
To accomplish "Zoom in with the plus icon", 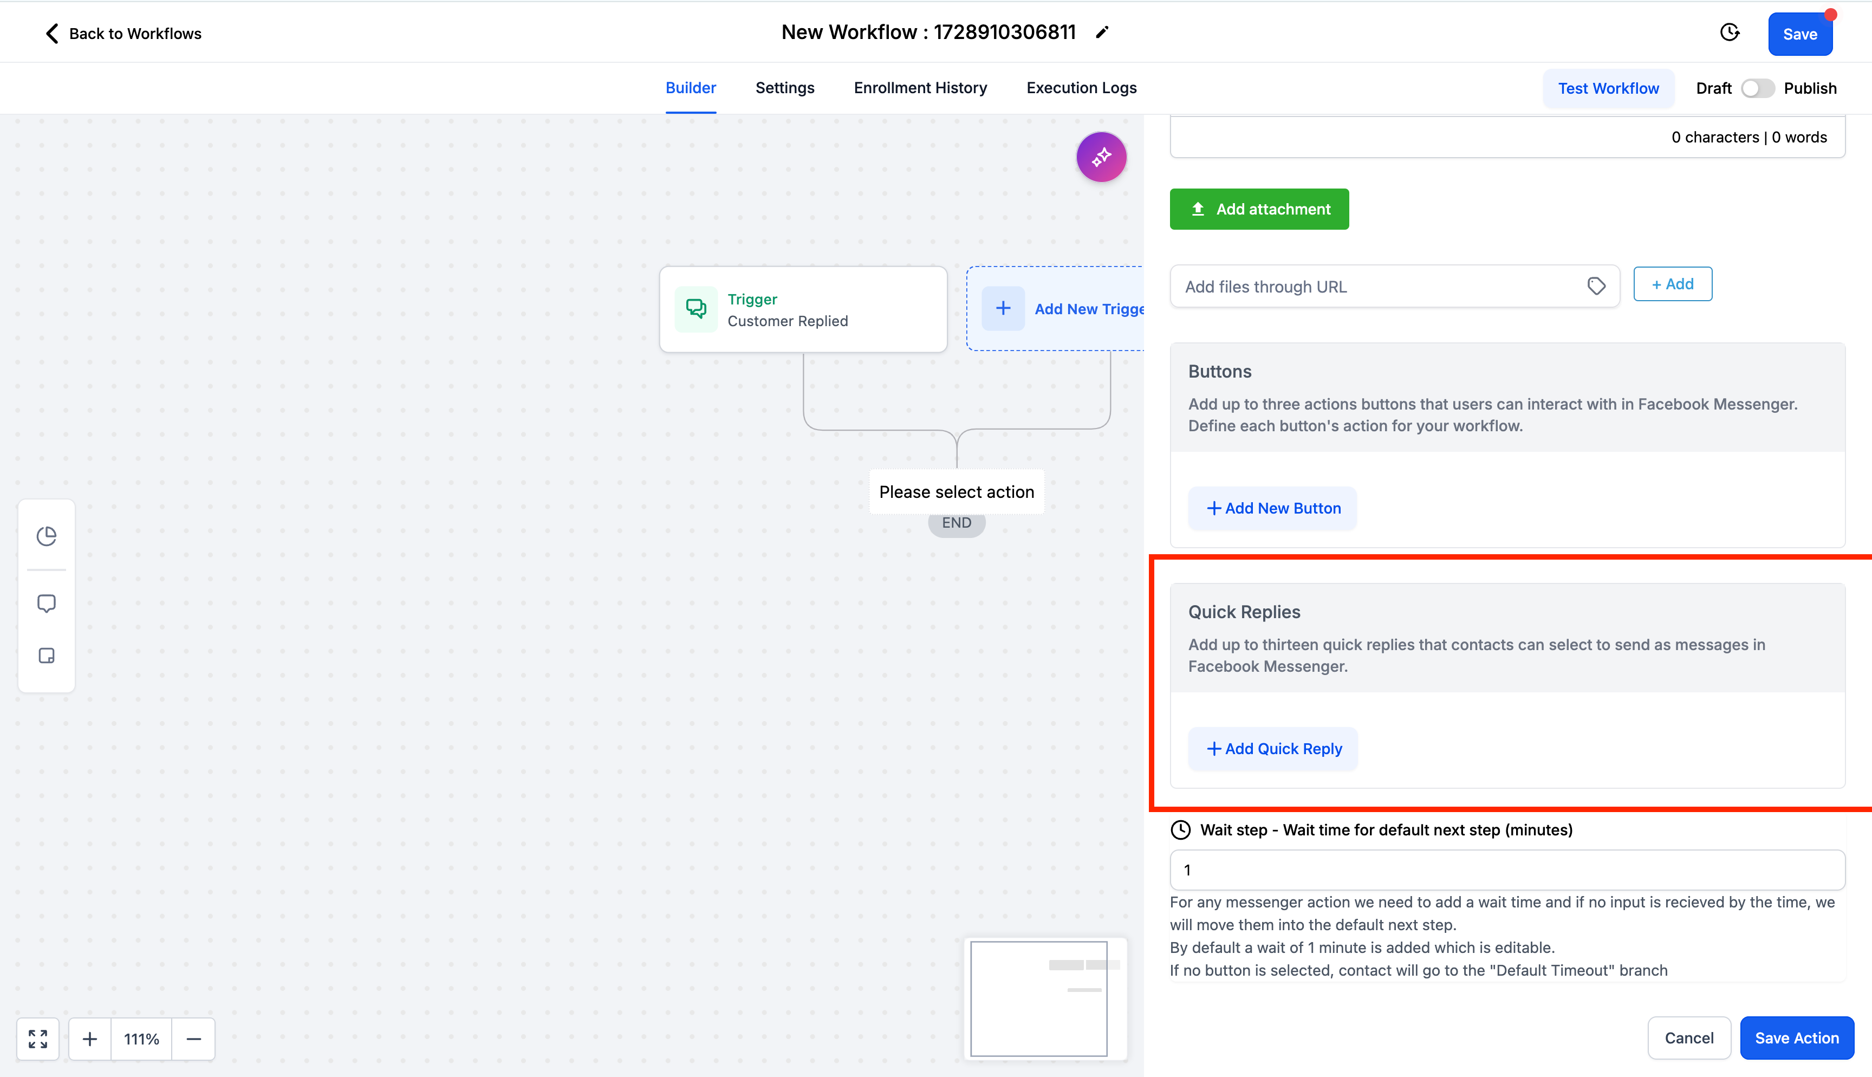I will coord(89,1039).
